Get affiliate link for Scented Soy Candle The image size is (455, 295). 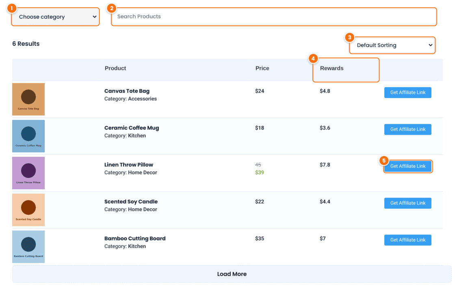coord(408,203)
